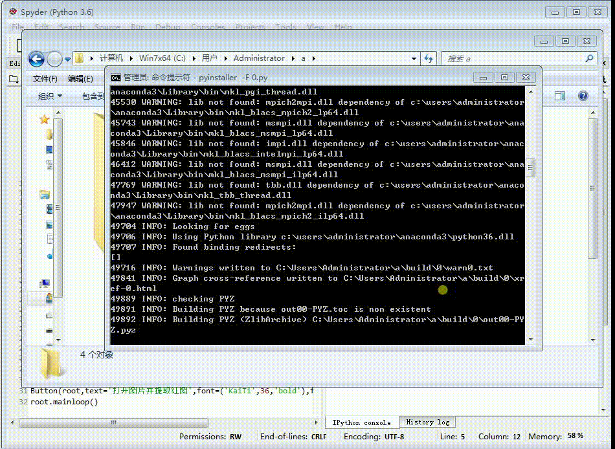Open the Documents library icon
This screenshot has width=615, height=449.
(49, 239)
